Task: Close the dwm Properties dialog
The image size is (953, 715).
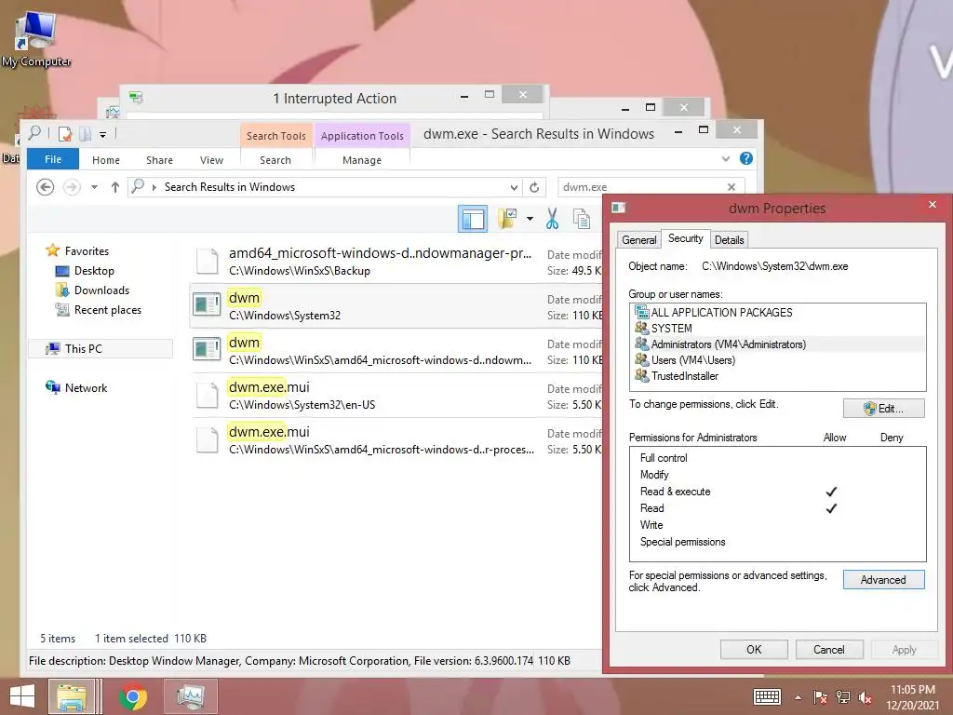Action: 933,205
